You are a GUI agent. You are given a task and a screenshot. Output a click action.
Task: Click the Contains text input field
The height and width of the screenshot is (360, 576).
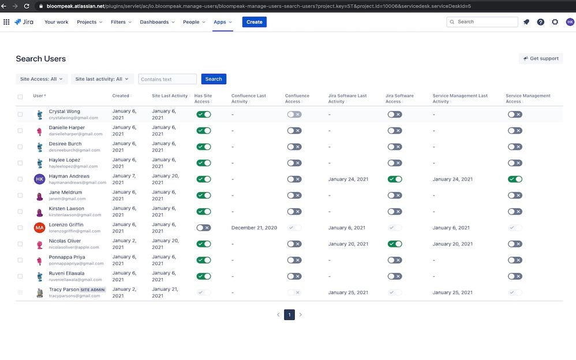point(166,78)
